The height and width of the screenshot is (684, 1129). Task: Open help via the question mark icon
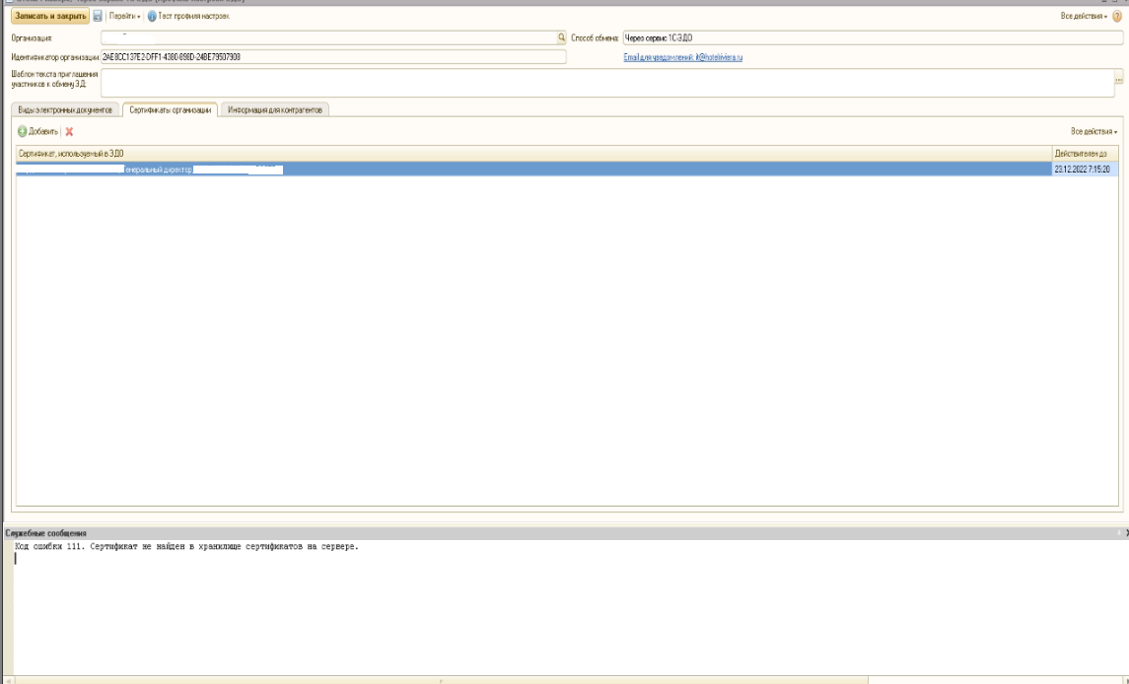1117,17
